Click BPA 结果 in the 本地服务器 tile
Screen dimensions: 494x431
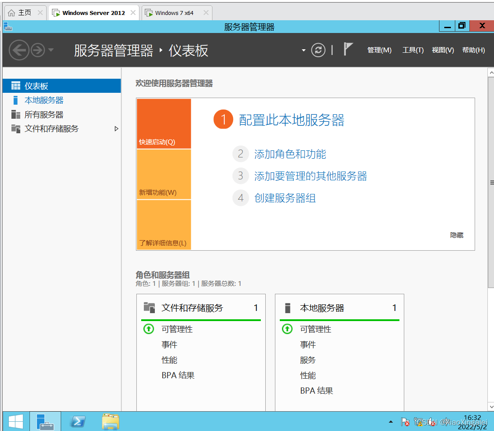tap(317, 391)
